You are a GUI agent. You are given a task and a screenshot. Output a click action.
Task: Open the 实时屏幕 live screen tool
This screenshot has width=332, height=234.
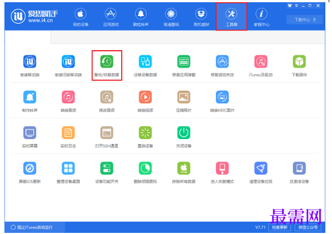pos(30,137)
